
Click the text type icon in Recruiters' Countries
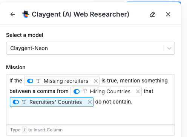(x=24, y=102)
